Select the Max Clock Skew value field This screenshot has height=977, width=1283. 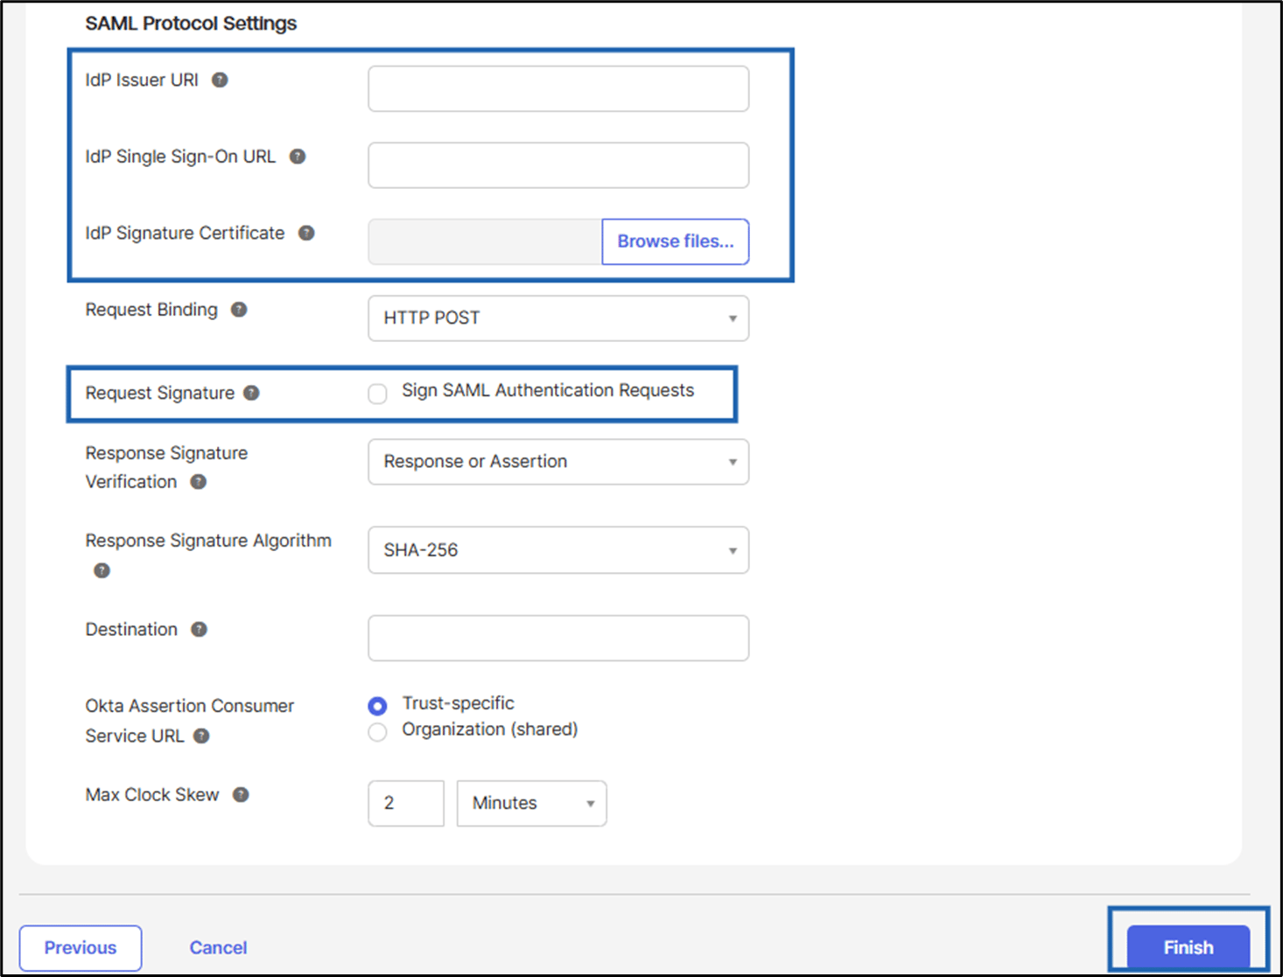[406, 804]
